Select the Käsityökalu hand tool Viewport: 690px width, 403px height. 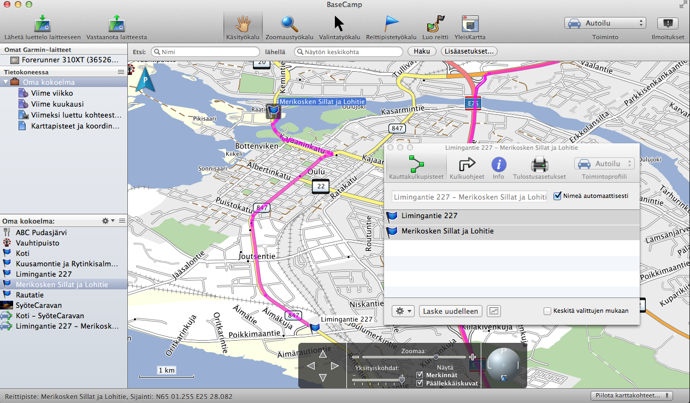click(243, 24)
